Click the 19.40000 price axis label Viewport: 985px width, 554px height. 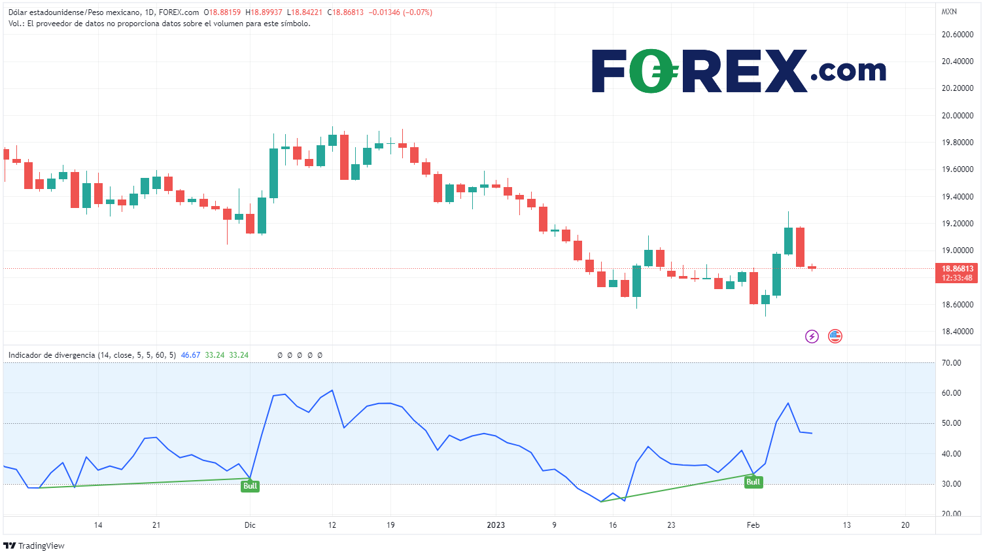point(958,197)
